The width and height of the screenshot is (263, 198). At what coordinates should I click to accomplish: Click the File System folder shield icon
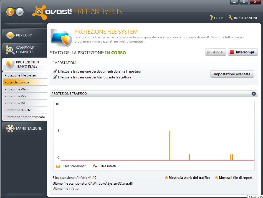tap(62, 38)
